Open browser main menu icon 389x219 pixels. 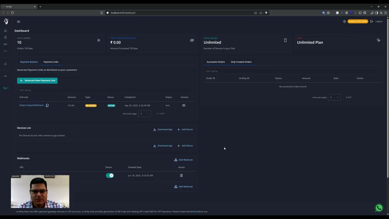386,13
